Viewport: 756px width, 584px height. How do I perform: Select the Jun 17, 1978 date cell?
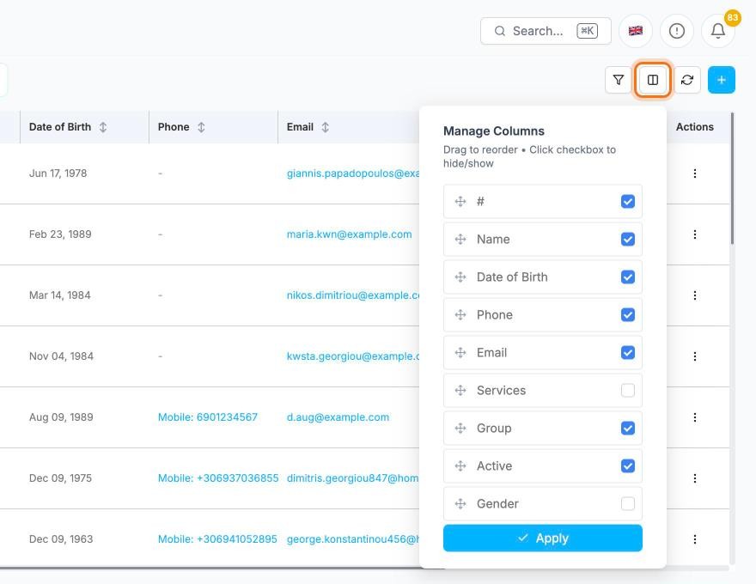point(58,173)
